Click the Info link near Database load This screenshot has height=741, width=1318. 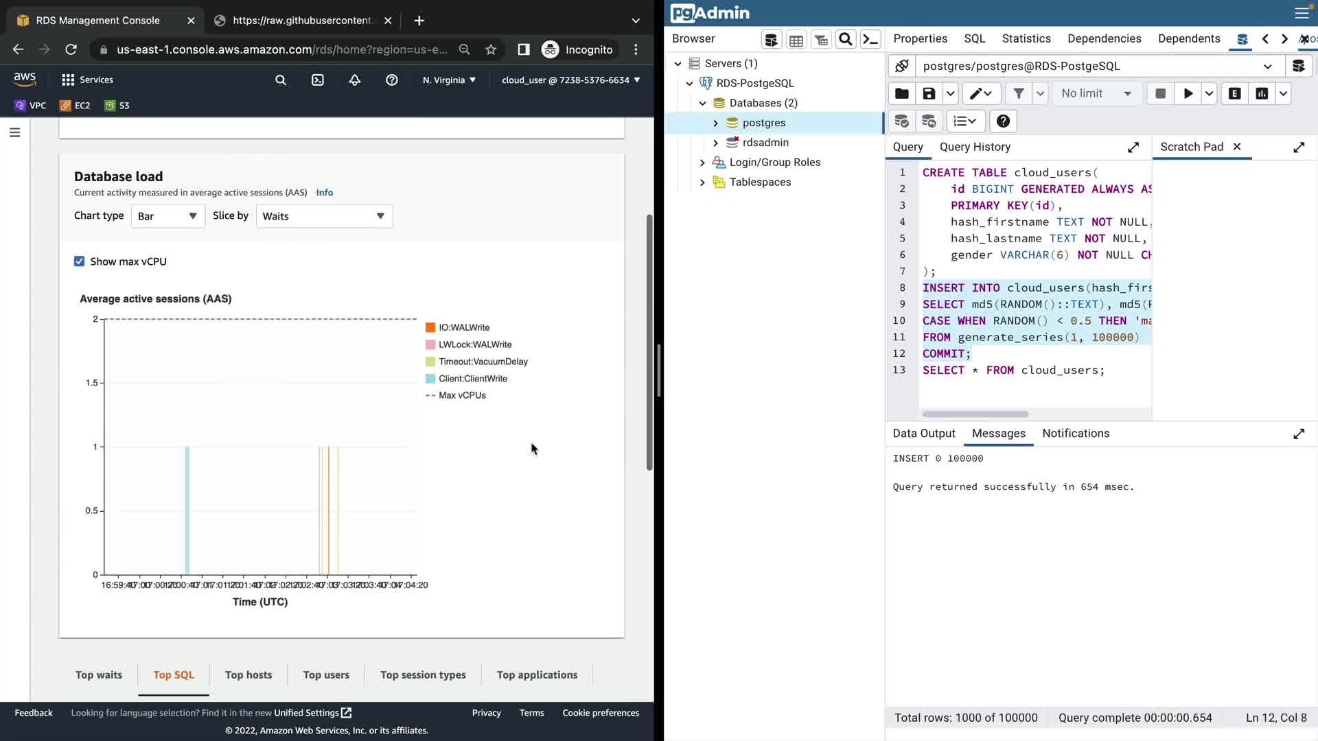[324, 193]
